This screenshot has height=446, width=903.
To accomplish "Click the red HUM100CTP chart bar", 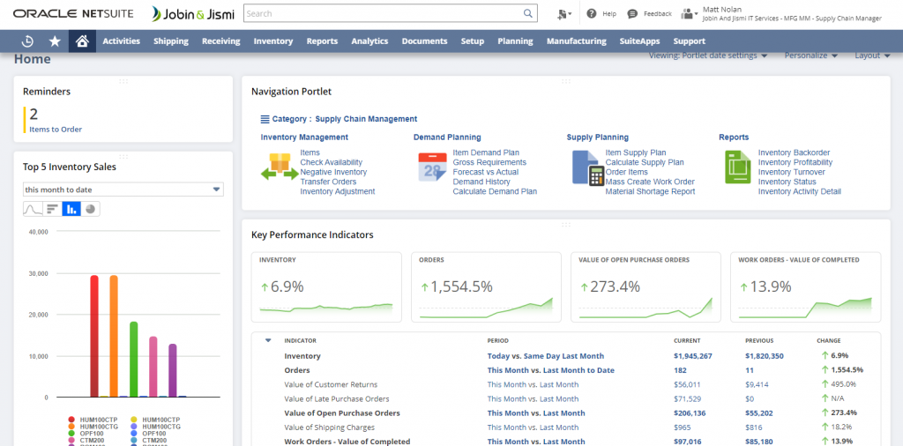I will pos(94,335).
